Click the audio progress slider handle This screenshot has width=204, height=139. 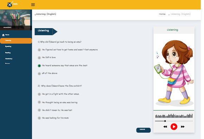coord(165,121)
